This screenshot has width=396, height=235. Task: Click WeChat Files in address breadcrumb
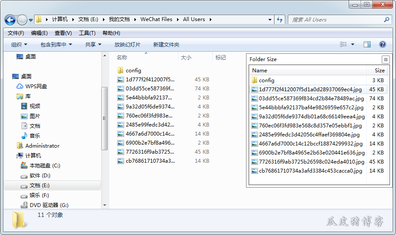point(156,19)
